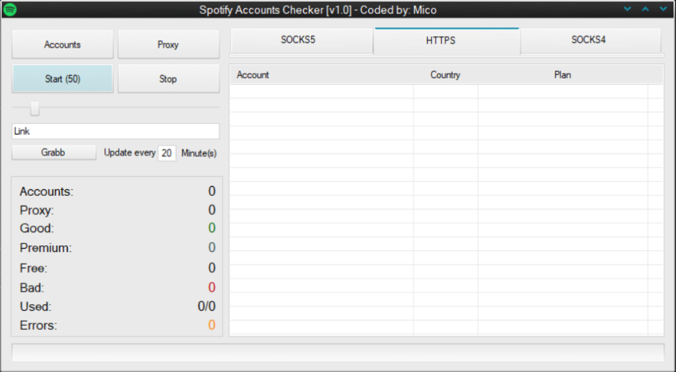Click the green Good count value
Screen dimensions: 676x372
tap(212, 228)
